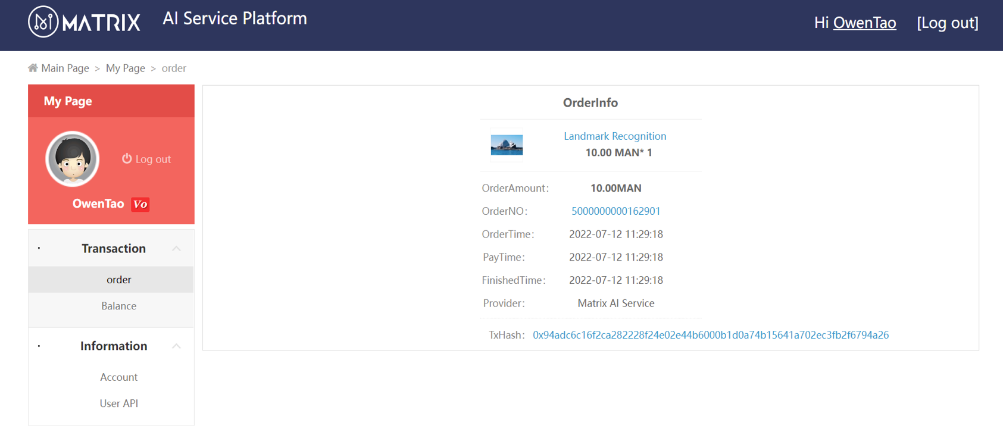
Task: Open the Landmark Recognition service link
Action: pyautogui.click(x=615, y=136)
